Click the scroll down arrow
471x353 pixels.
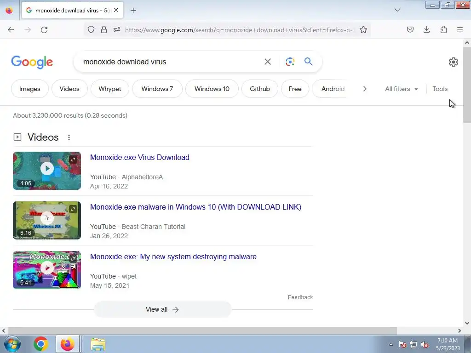467,323
